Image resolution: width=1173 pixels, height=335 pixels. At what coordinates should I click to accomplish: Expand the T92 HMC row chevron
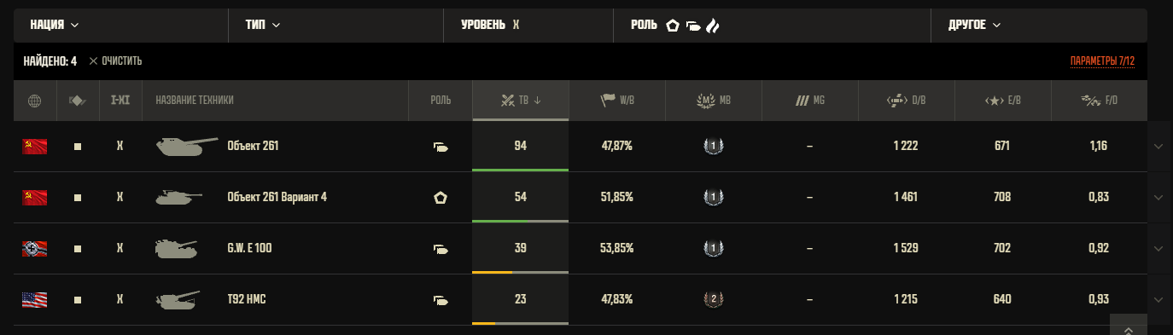1158,299
